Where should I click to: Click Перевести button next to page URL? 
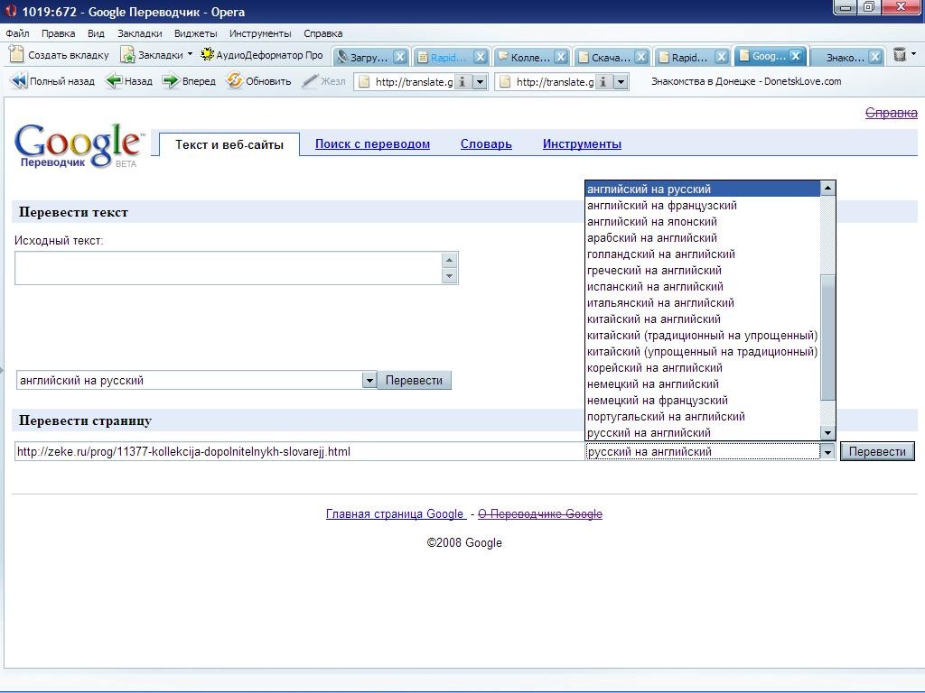click(877, 452)
